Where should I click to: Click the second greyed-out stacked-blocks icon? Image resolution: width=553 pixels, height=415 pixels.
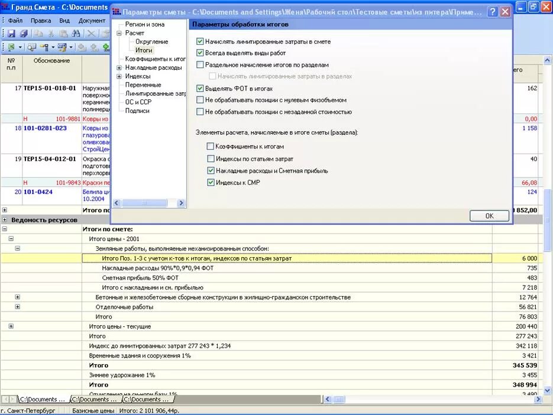94,47
